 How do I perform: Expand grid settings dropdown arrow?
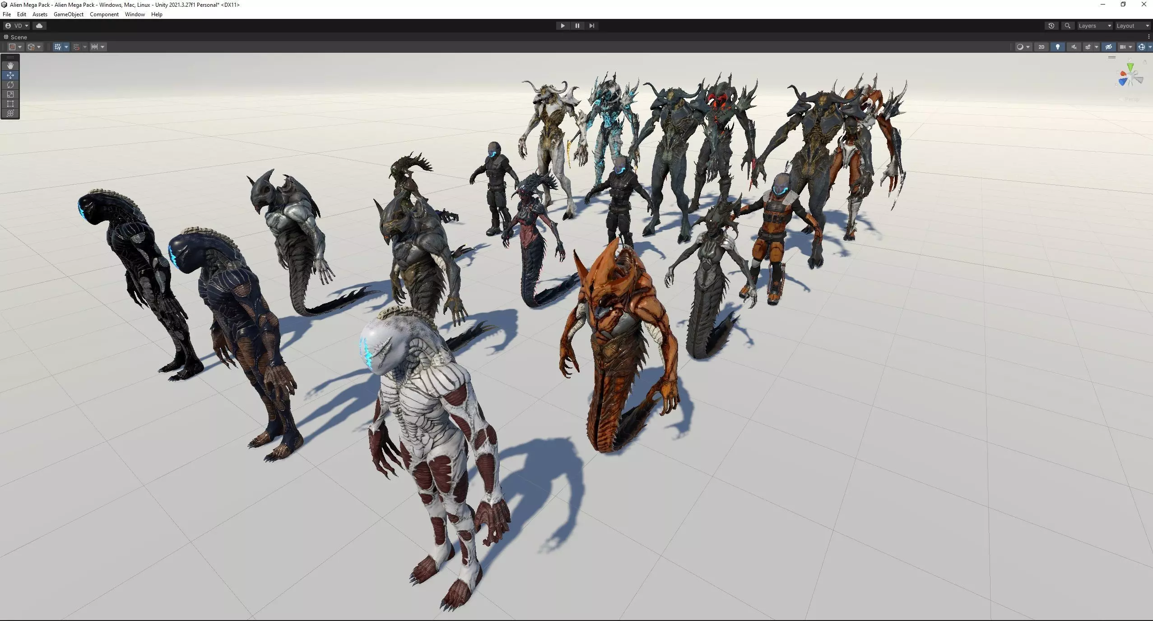(x=66, y=47)
